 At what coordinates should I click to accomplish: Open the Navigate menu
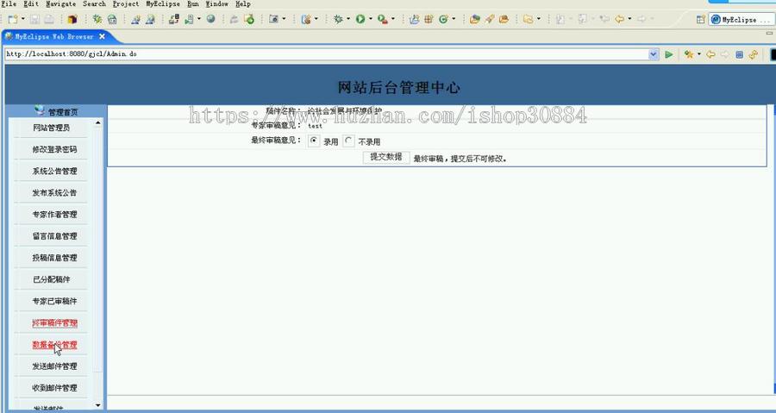tap(61, 4)
